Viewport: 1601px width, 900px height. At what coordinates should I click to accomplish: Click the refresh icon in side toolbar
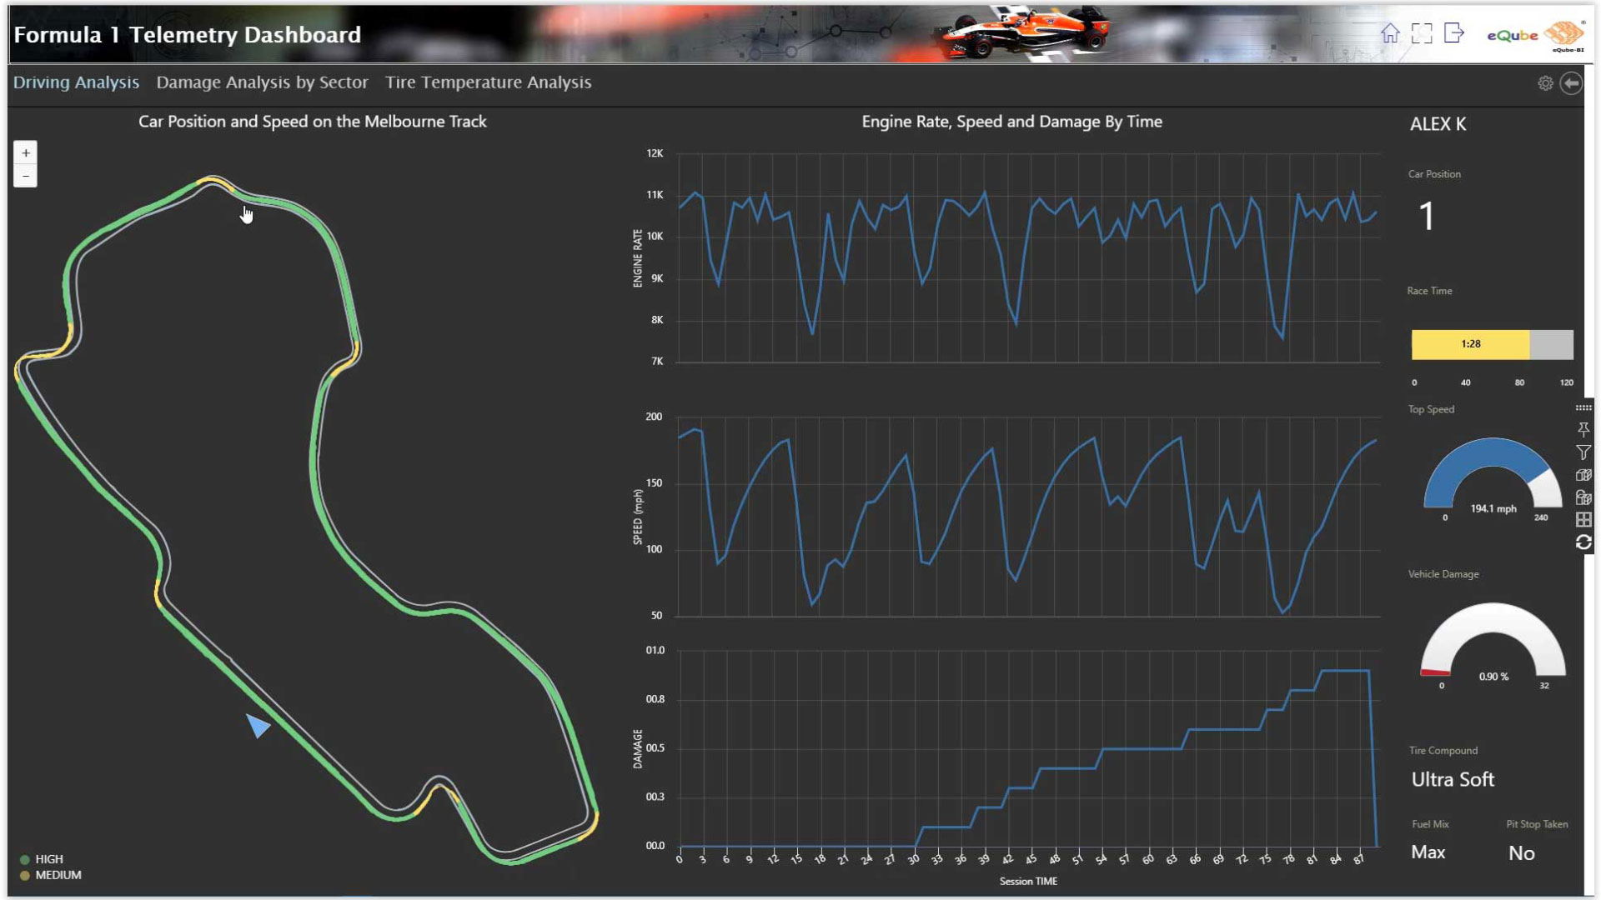tap(1583, 542)
